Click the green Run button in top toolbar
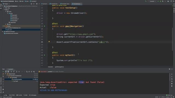 click(158, 1)
